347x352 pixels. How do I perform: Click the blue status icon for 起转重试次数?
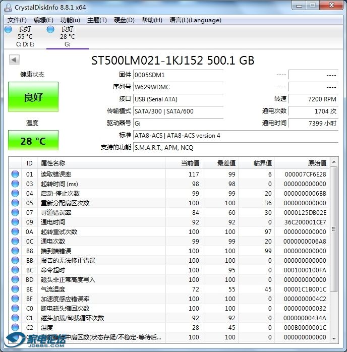tap(15, 231)
